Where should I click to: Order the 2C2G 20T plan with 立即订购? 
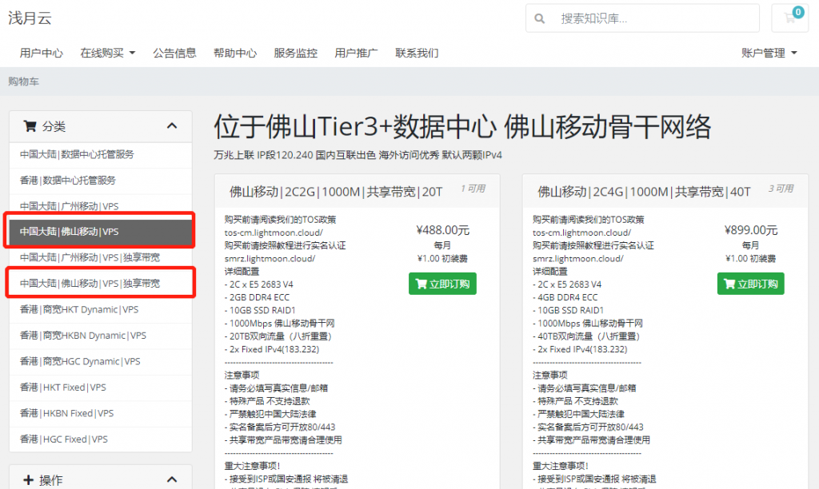pos(442,284)
